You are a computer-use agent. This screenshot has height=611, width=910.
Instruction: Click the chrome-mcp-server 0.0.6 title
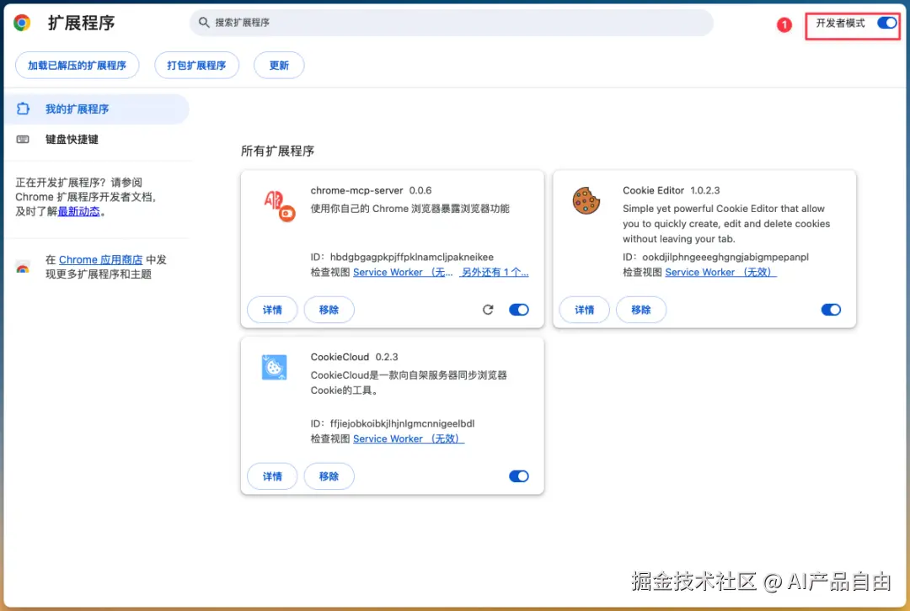pyautogui.click(x=371, y=190)
